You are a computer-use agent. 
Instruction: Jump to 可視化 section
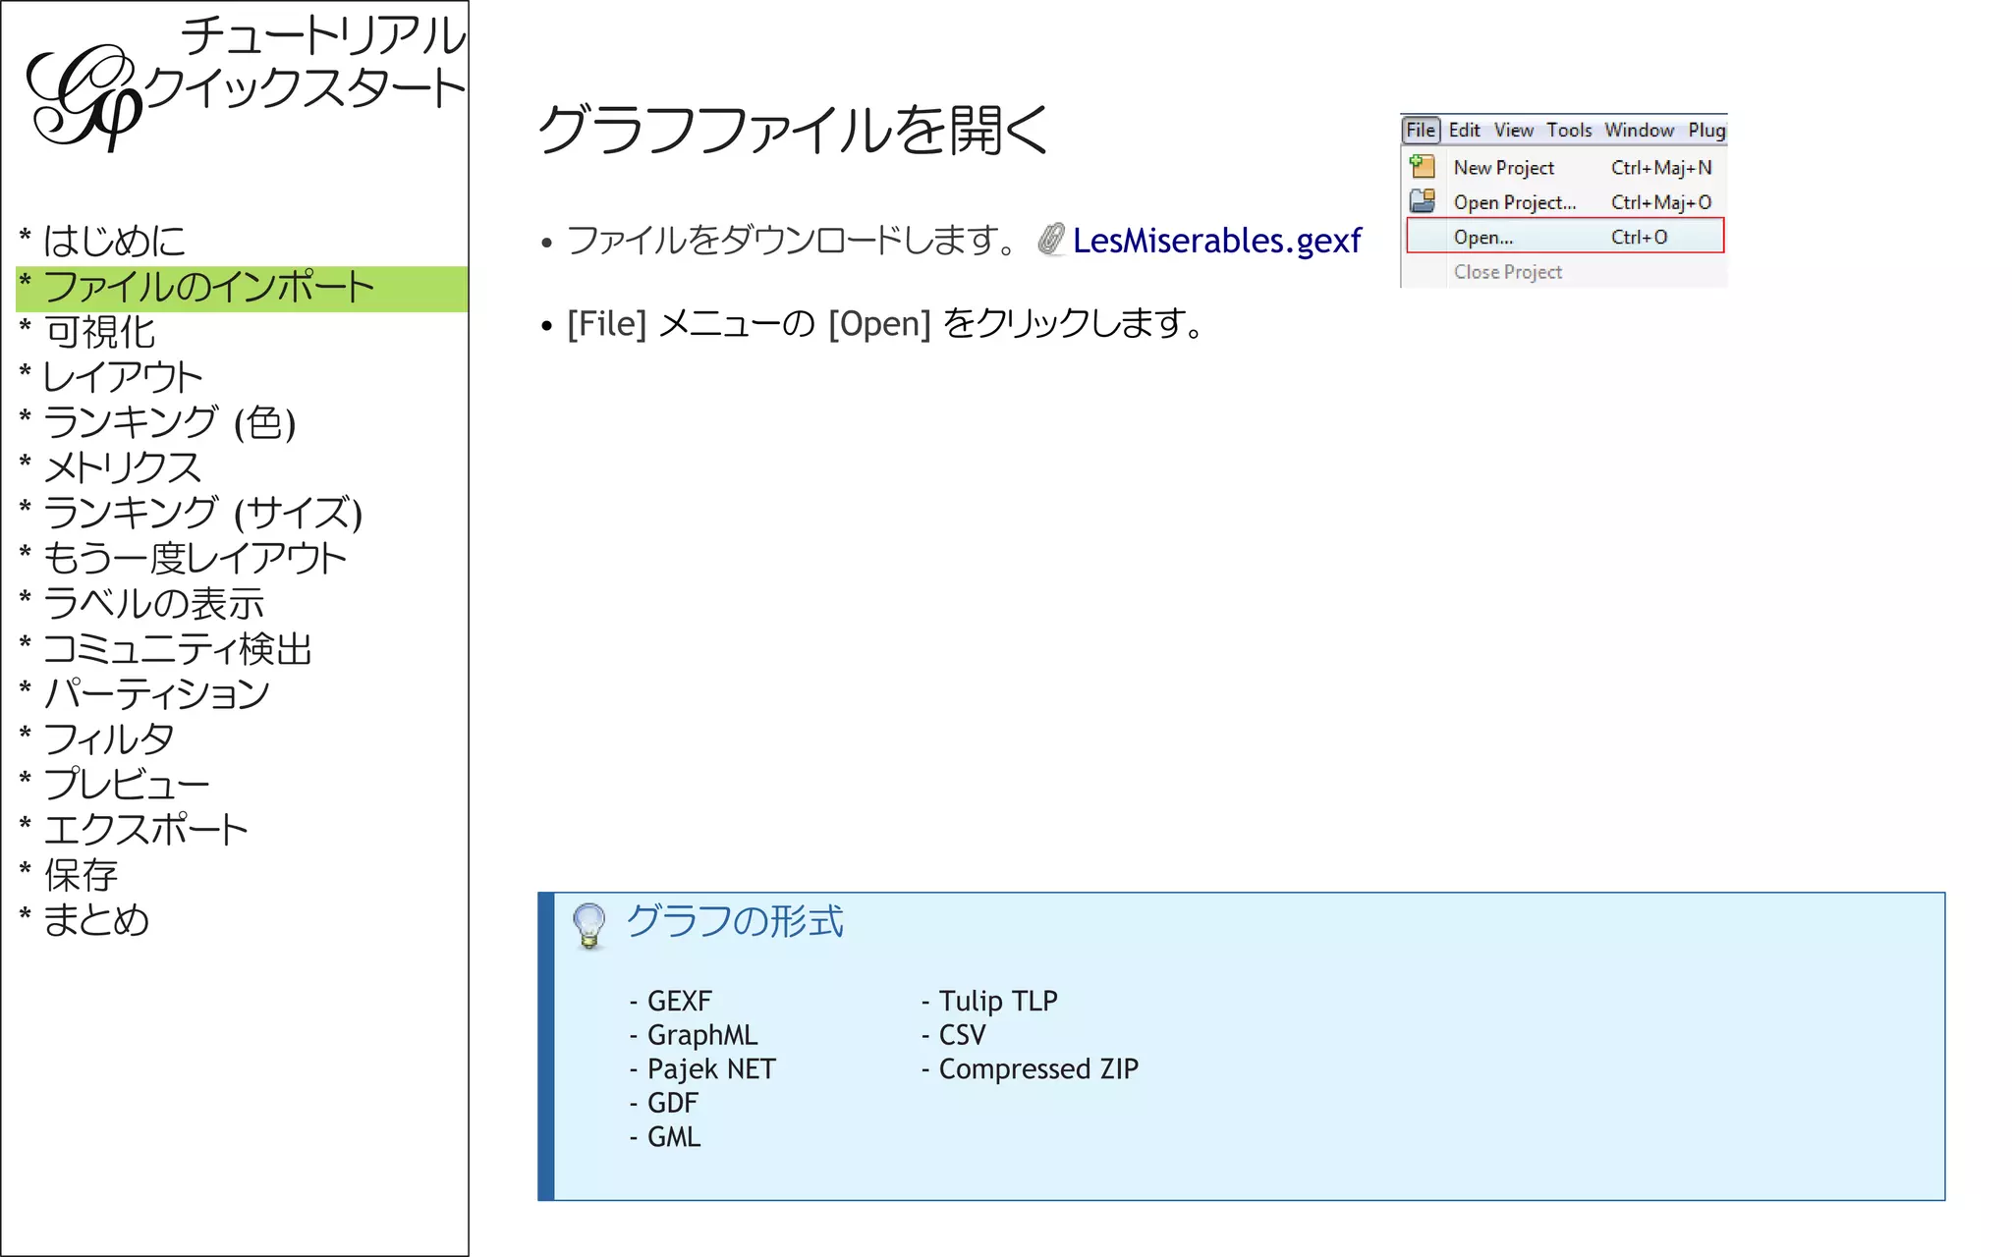point(100,332)
